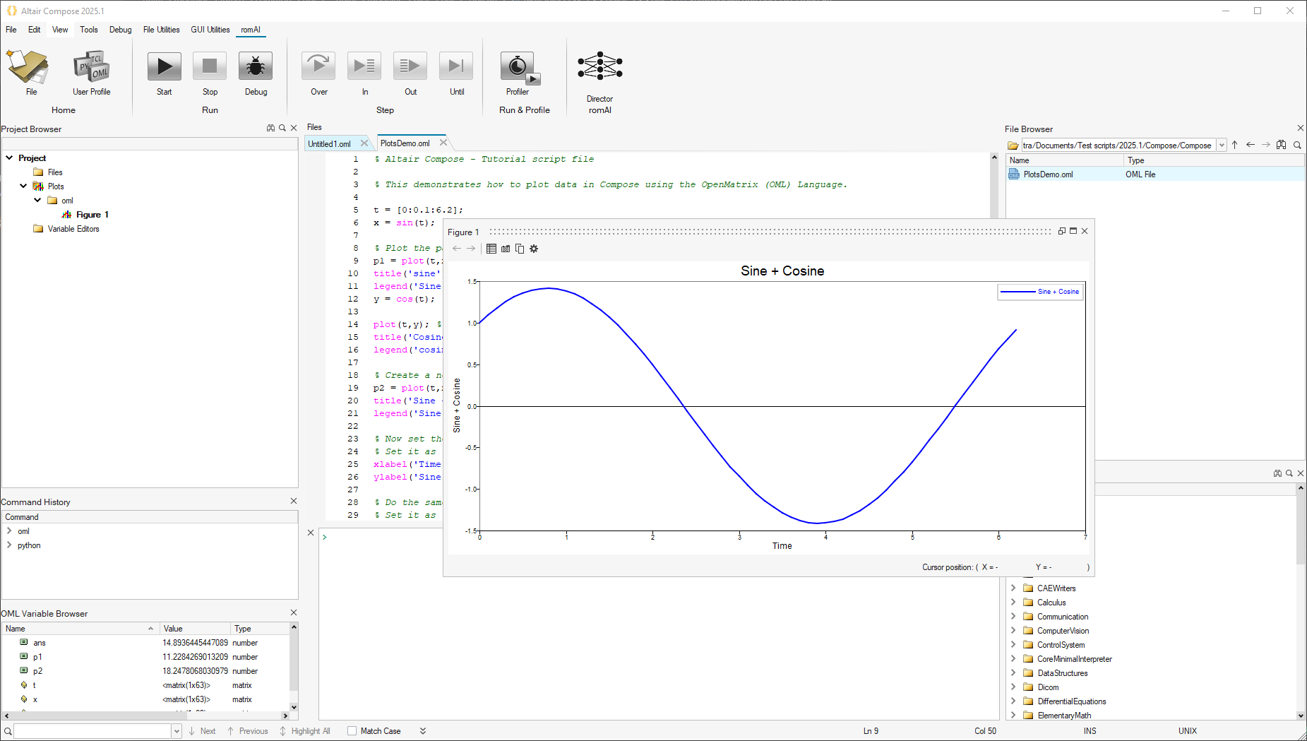Click the Highlight All button
This screenshot has width=1307, height=741.
305,731
